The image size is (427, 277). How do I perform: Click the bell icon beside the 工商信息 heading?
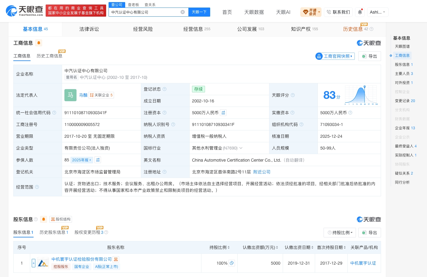[x=39, y=43]
